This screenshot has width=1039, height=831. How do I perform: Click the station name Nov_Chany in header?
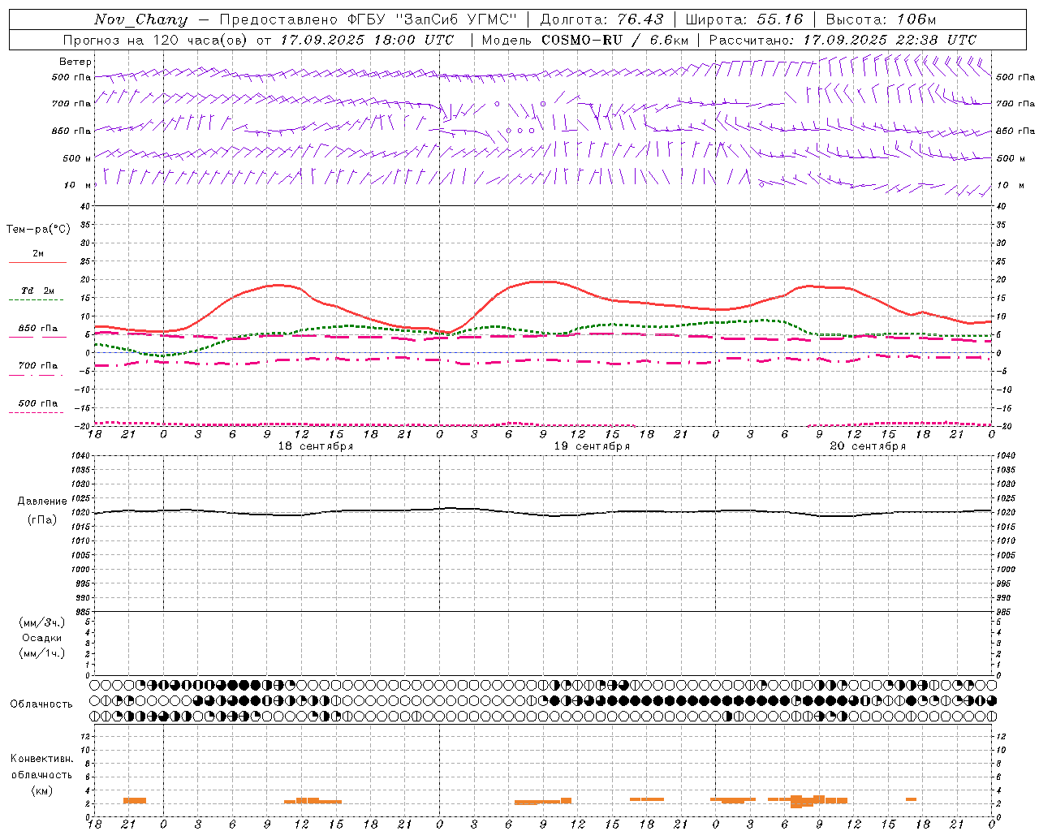140,19
